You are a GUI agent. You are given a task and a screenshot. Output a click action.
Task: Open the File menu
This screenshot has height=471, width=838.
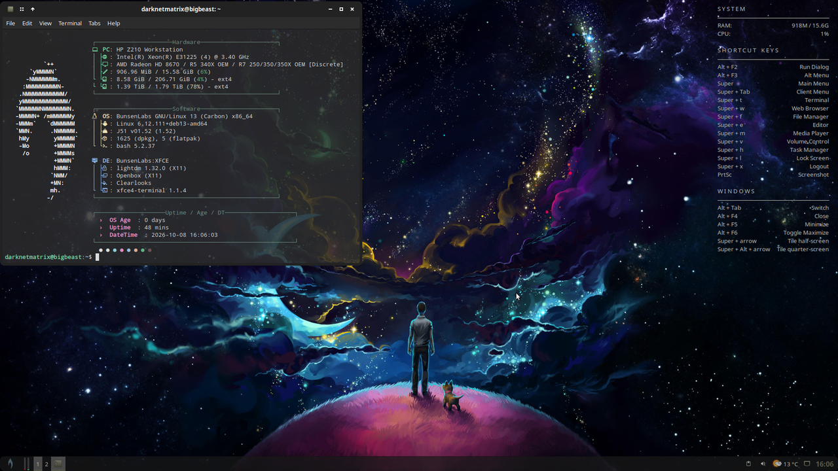point(10,24)
